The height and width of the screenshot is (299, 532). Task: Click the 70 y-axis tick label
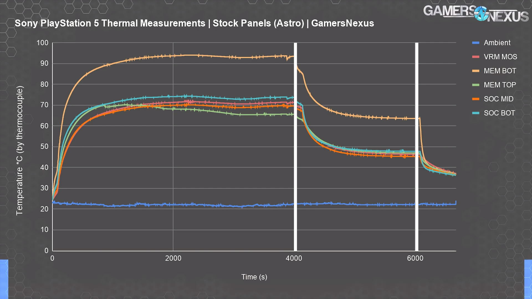[44, 105]
